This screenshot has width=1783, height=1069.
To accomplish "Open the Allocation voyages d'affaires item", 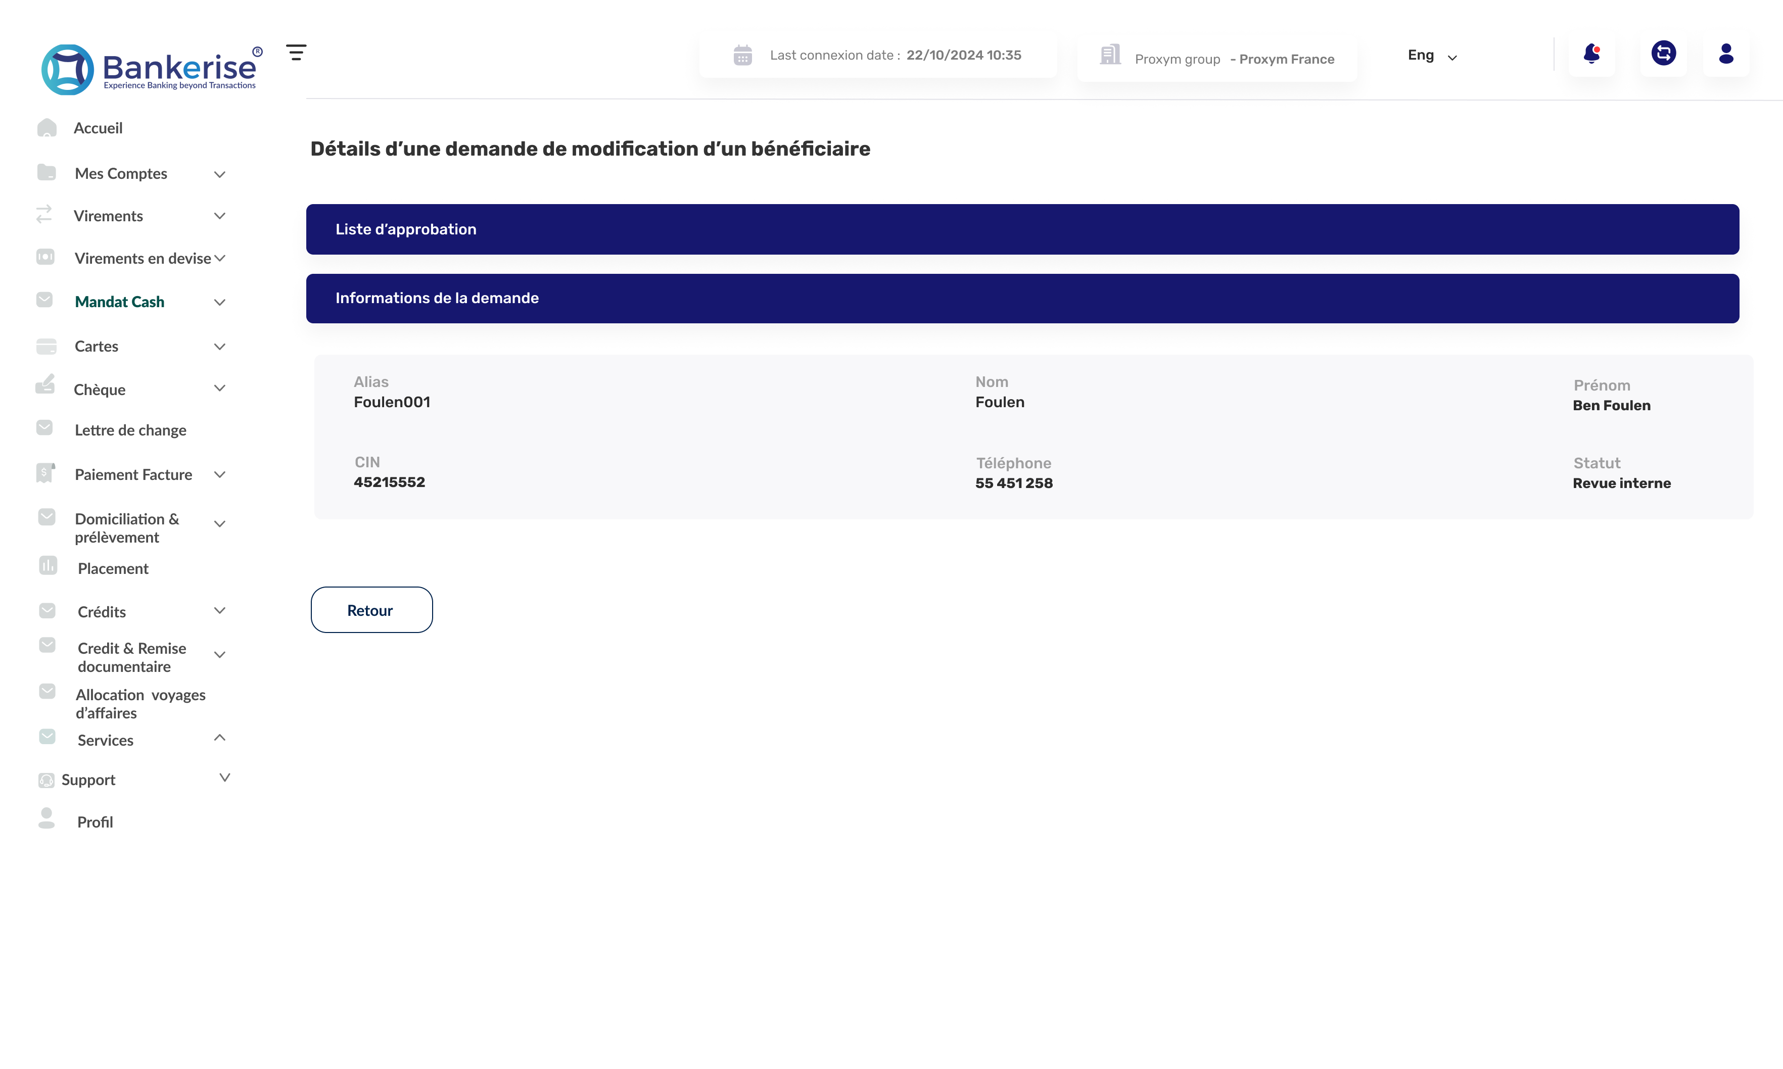I will point(140,704).
